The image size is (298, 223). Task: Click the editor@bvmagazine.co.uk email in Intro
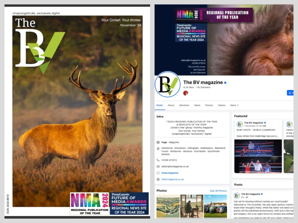[x=175, y=167]
